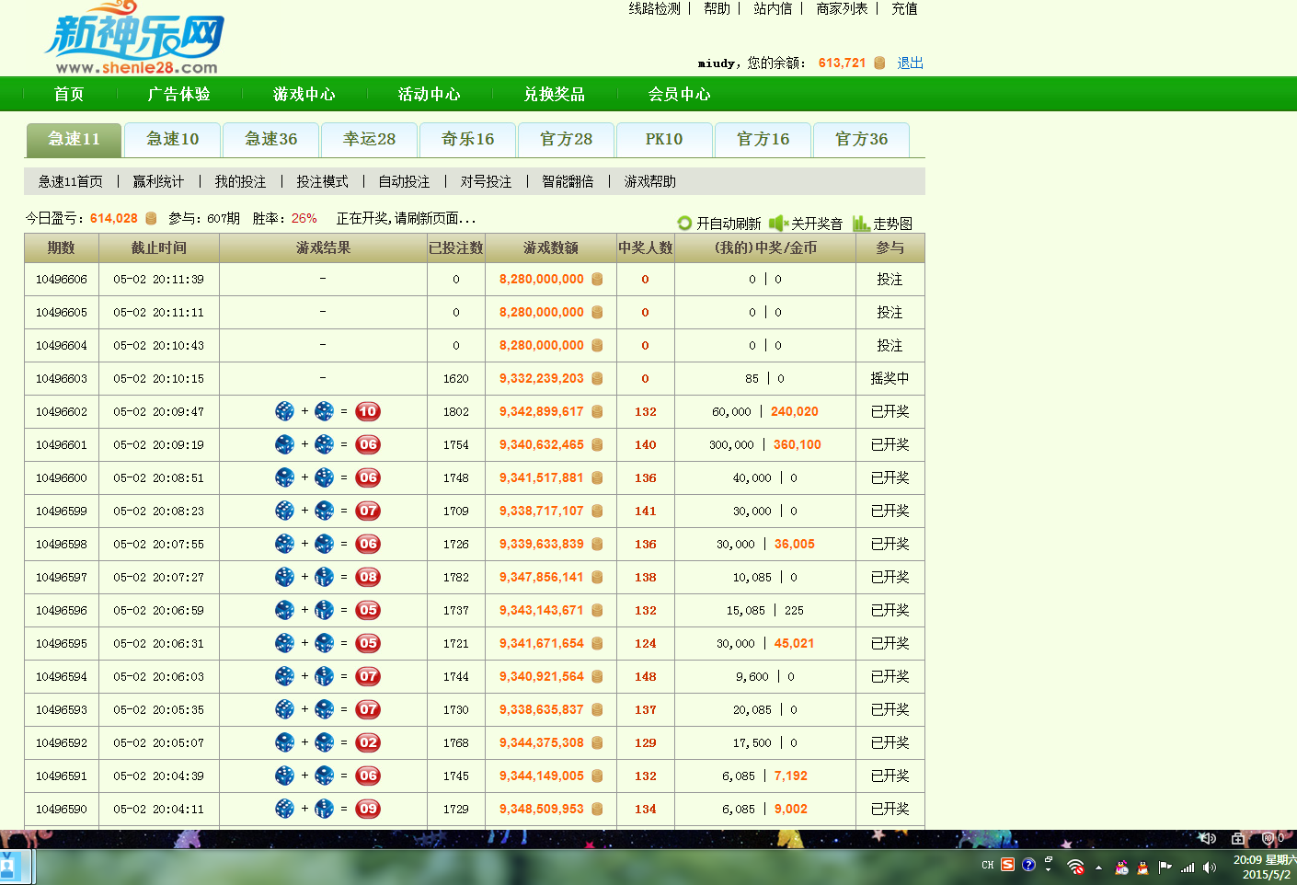Open 投注模式 submenu link
The height and width of the screenshot is (885, 1297).
coord(322,181)
